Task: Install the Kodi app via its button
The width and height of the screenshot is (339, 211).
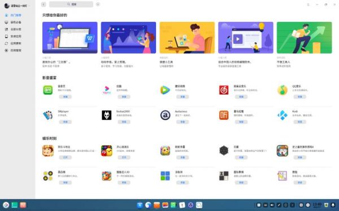Action: click(299, 122)
